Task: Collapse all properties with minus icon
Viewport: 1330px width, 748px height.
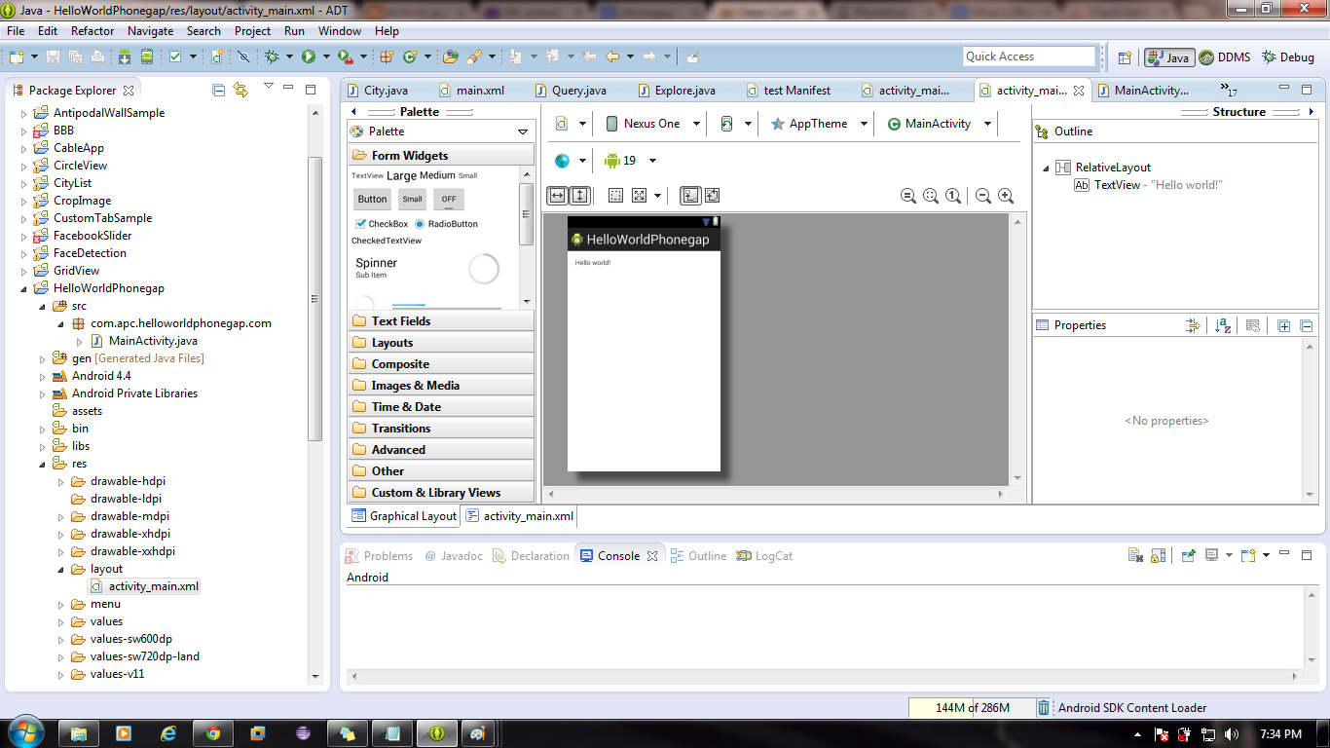Action: 1307,325
